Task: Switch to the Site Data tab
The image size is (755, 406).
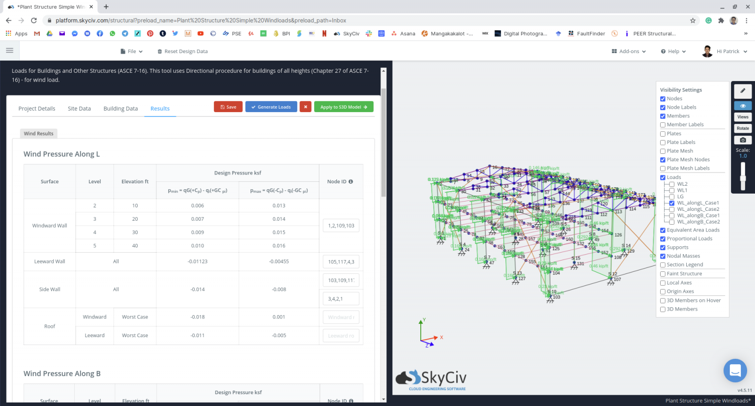Action: pyautogui.click(x=79, y=109)
